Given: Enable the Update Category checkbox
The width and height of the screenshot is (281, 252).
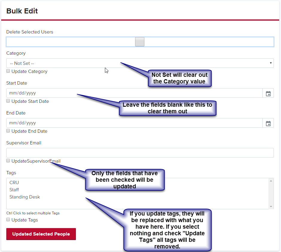Looking at the screenshot, I should [8, 71].
